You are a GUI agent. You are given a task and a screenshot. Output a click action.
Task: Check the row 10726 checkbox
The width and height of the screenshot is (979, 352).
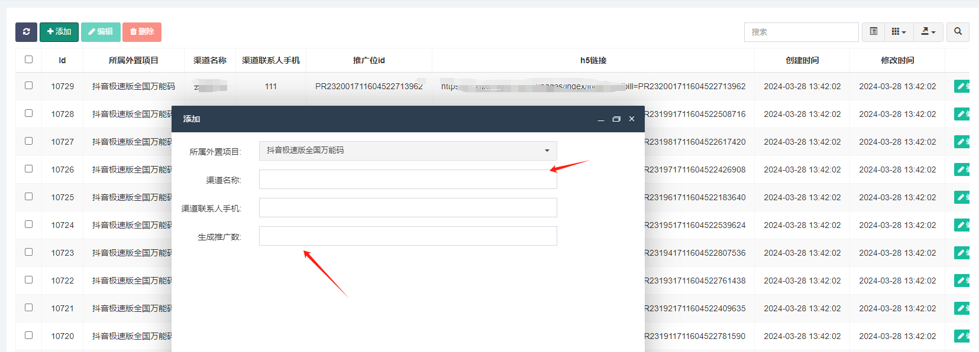tap(28, 168)
